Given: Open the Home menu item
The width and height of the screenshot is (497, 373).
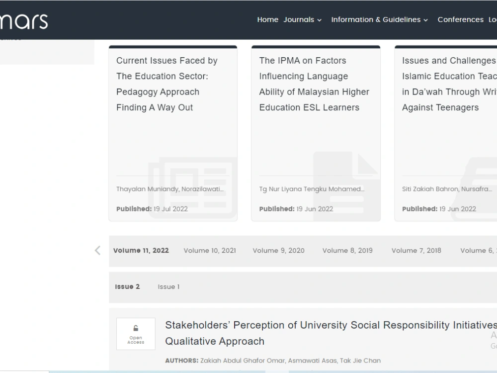Looking at the screenshot, I should (267, 20).
